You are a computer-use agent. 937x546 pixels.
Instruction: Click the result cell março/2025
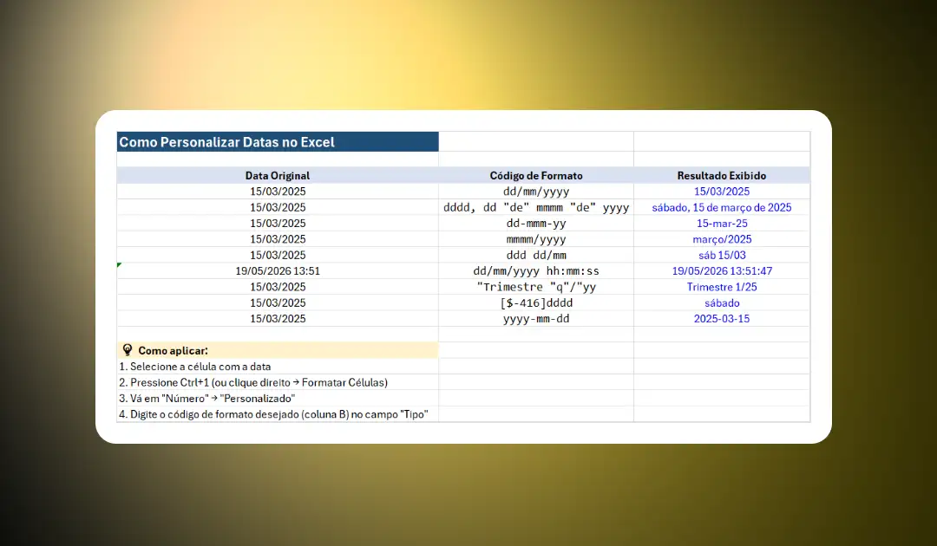coord(722,239)
